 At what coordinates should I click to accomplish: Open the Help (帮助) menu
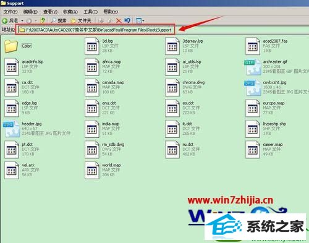tap(111, 12)
